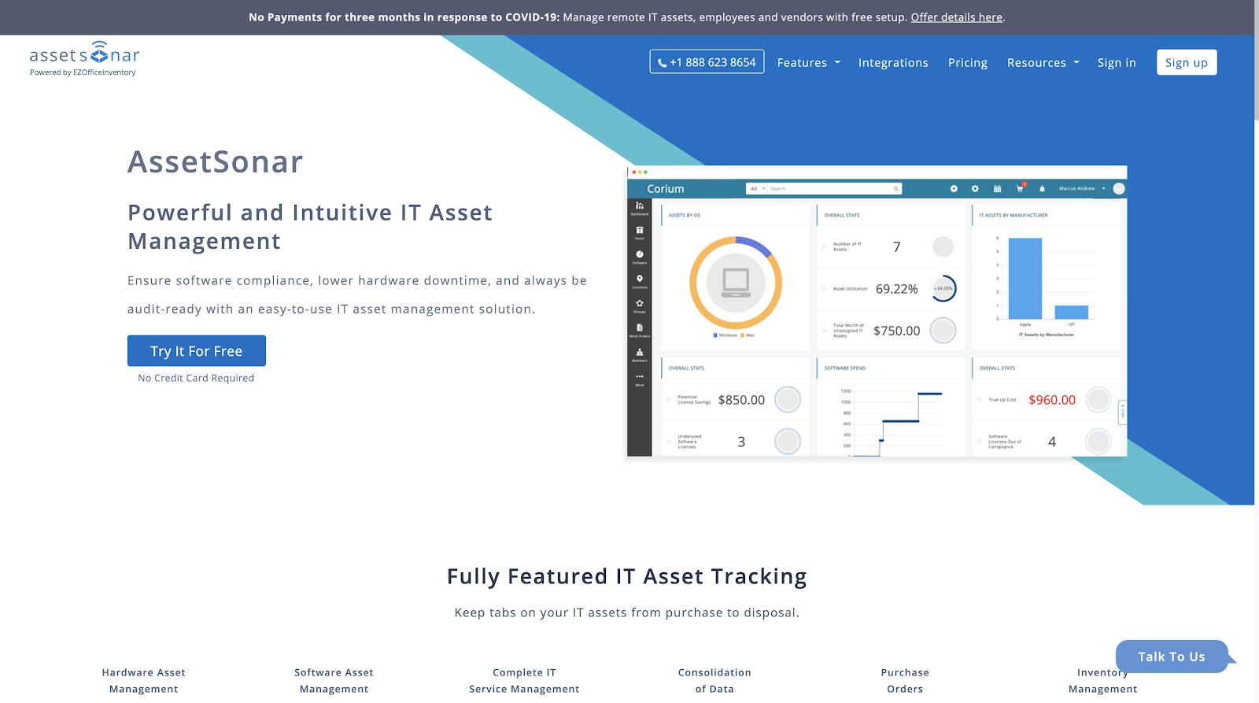
Task: Click the Marcus Andrew avatar circle
Action: (1119, 189)
